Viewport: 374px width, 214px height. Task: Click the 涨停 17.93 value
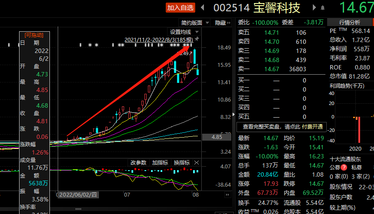pyautogui.click(x=271, y=184)
